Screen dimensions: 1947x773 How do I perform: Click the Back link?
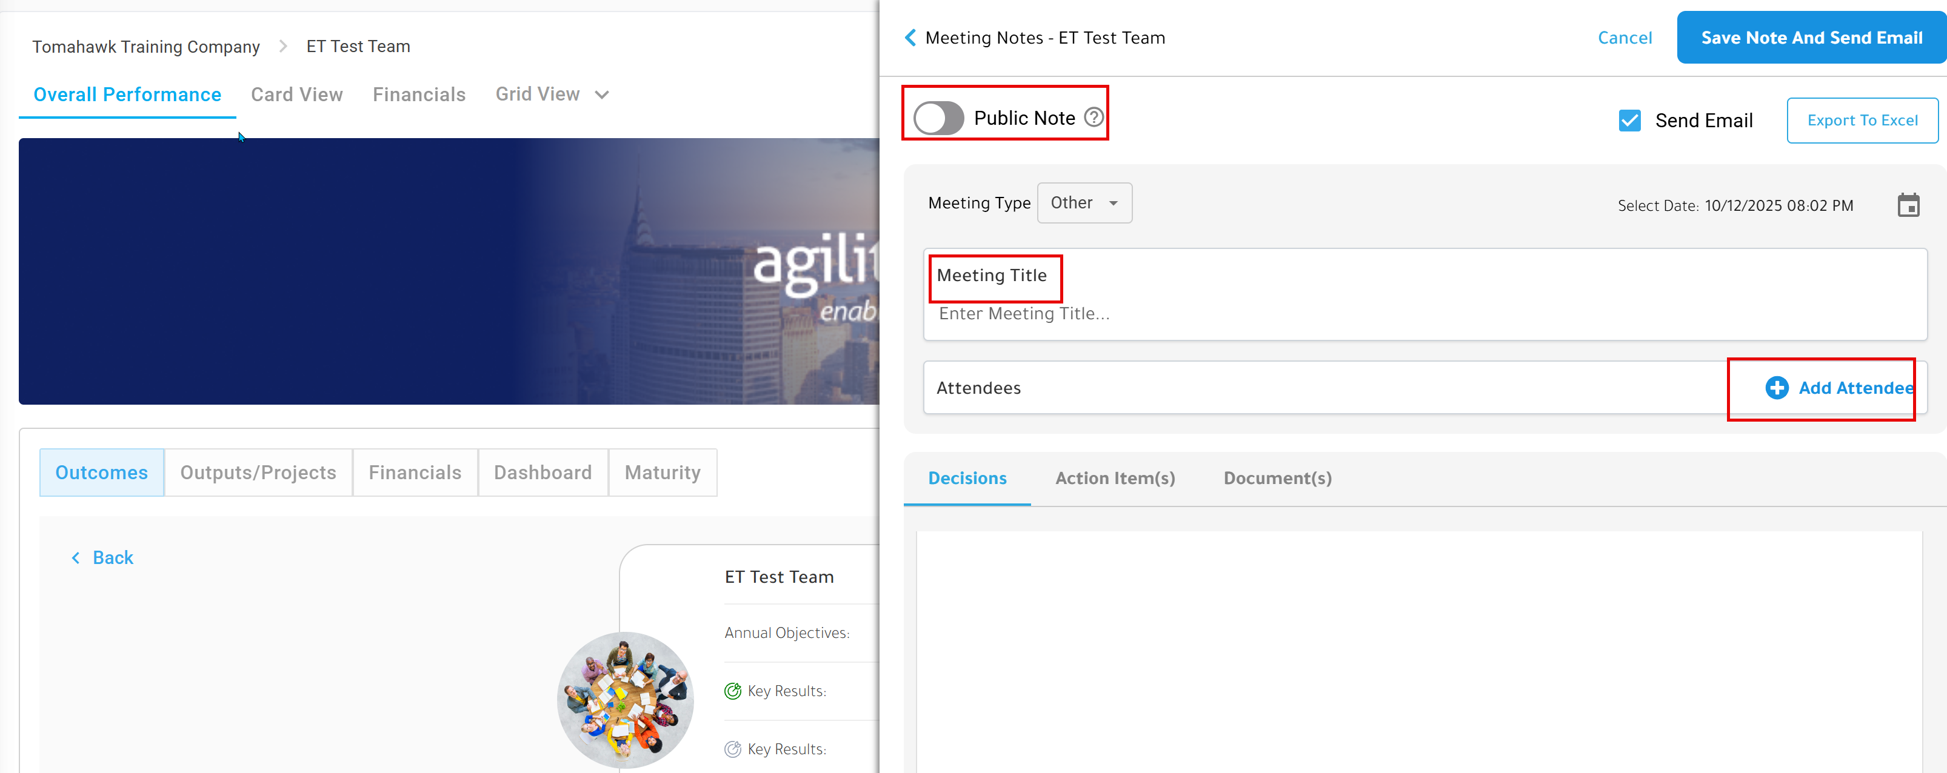pyautogui.click(x=113, y=558)
